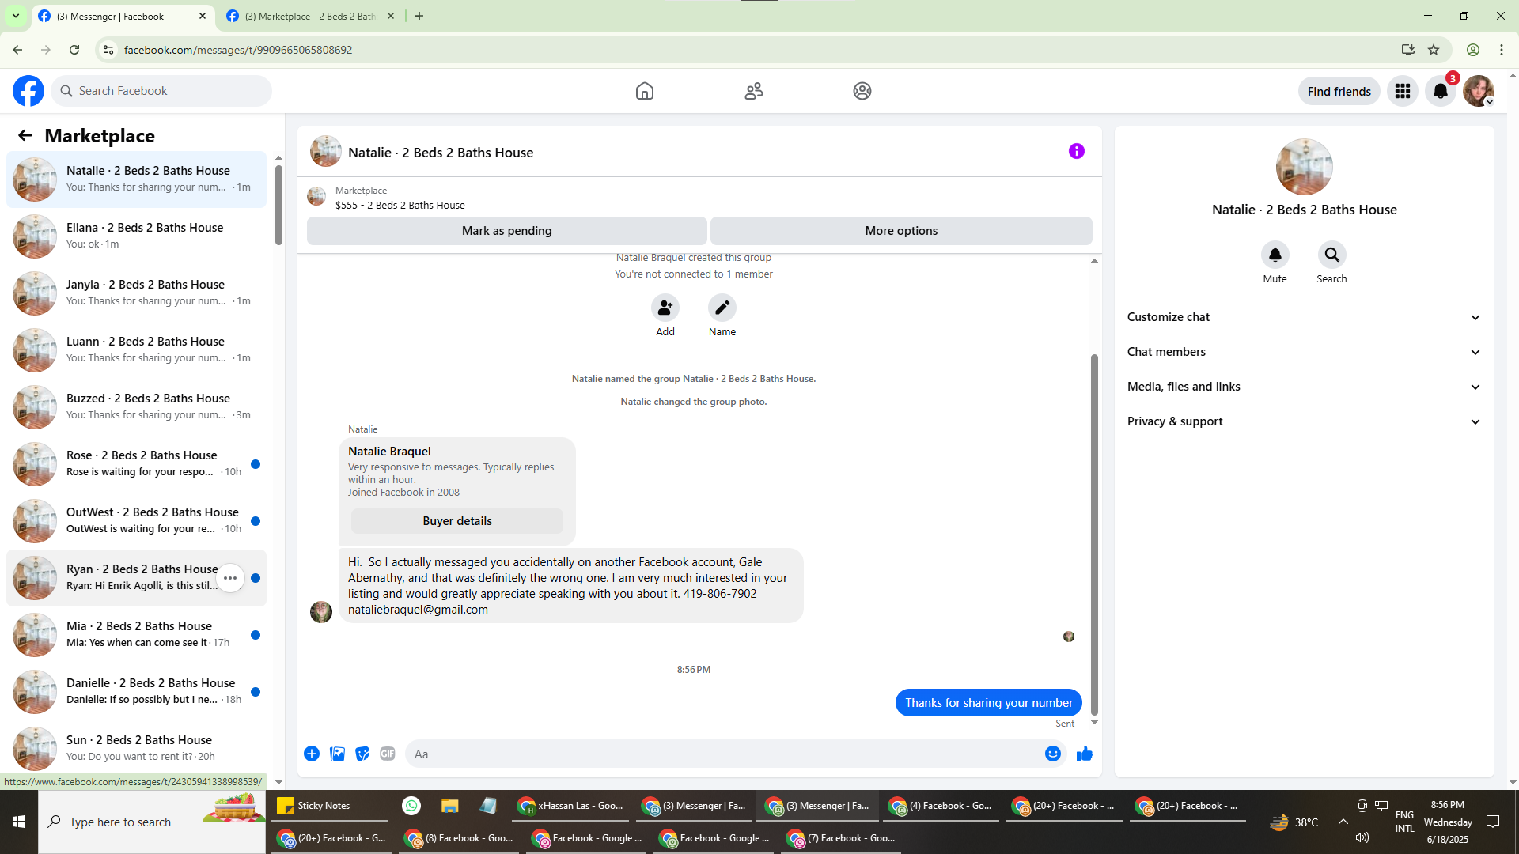Viewport: 1519px width, 854px height.
Task: Click the Add people icon
Action: point(665,308)
